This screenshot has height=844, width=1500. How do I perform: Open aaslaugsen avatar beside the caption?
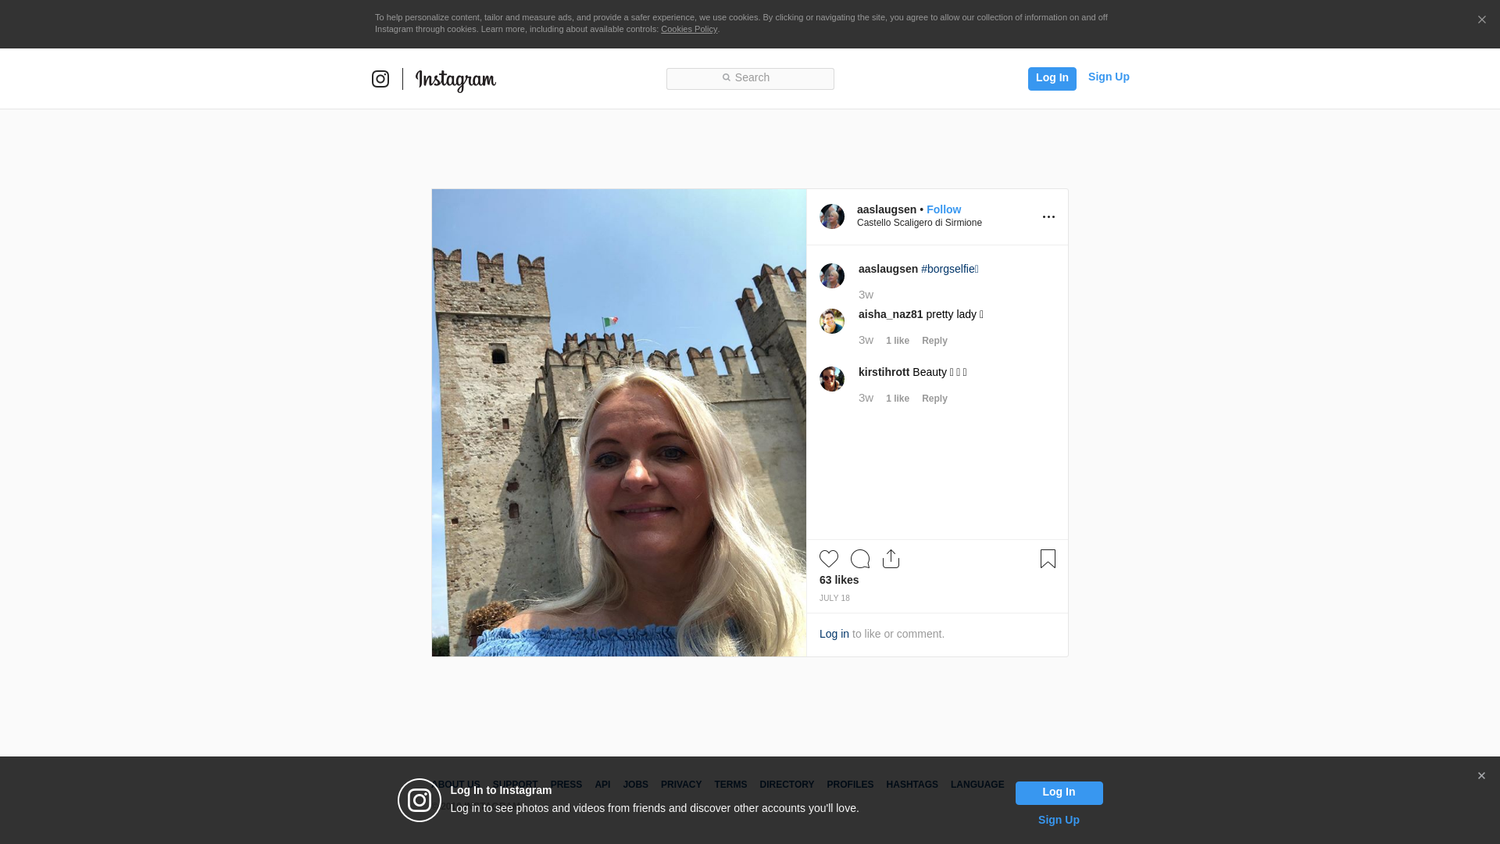pyautogui.click(x=832, y=276)
